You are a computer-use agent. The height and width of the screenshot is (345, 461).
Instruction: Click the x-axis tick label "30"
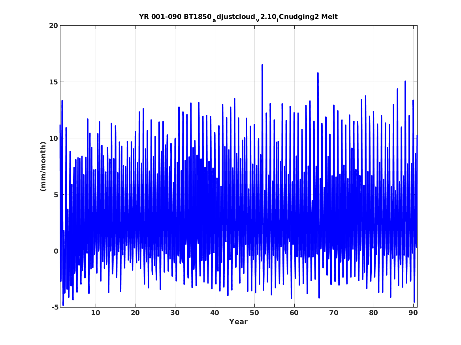click(175, 313)
